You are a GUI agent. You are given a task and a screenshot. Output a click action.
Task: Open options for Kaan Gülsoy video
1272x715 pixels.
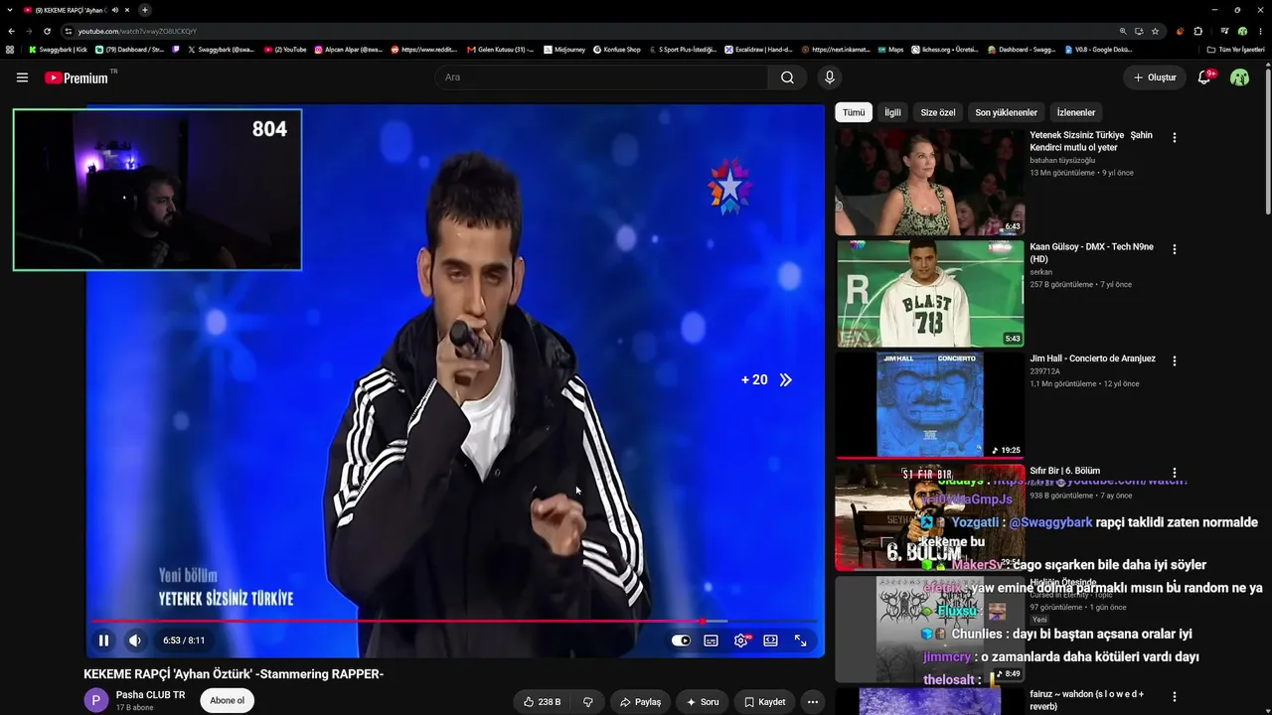click(1175, 249)
